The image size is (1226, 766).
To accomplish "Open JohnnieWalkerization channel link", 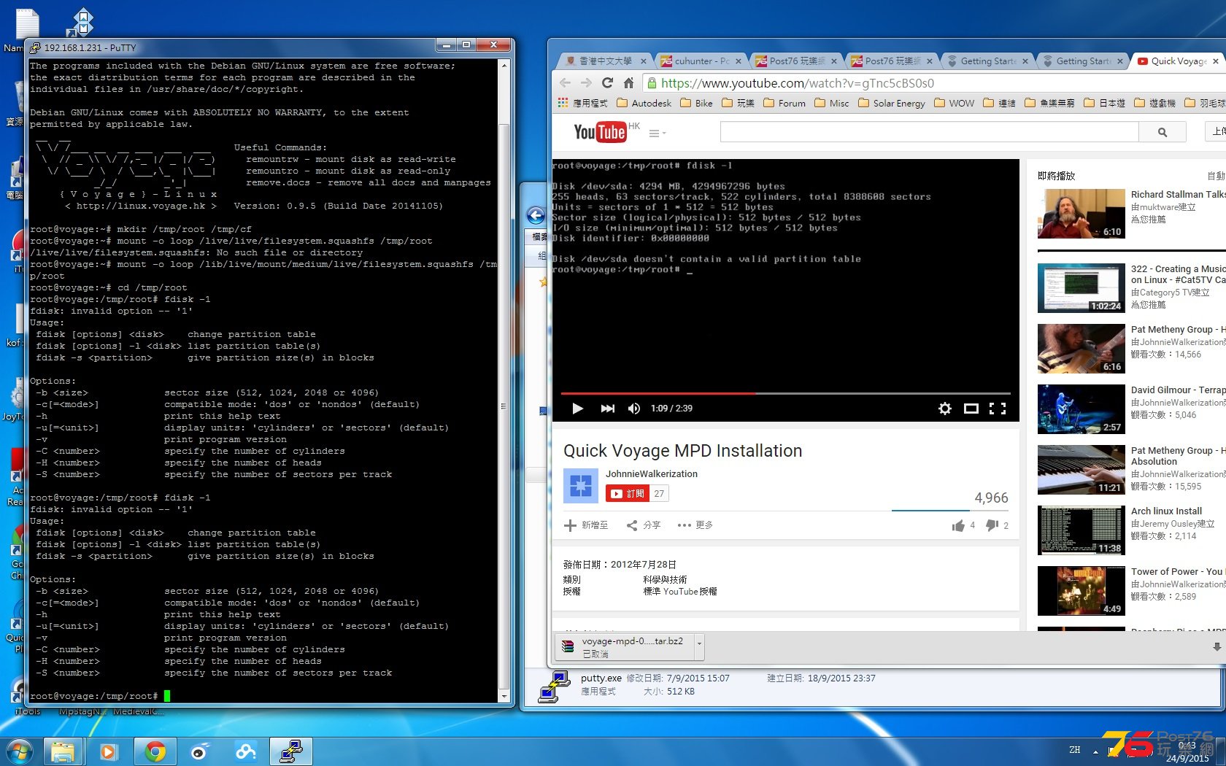I will (652, 474).
